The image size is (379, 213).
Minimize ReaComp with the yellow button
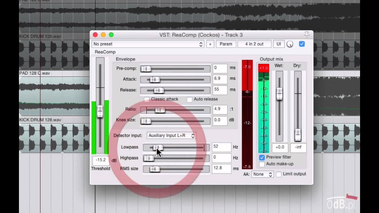pos(103,35)
